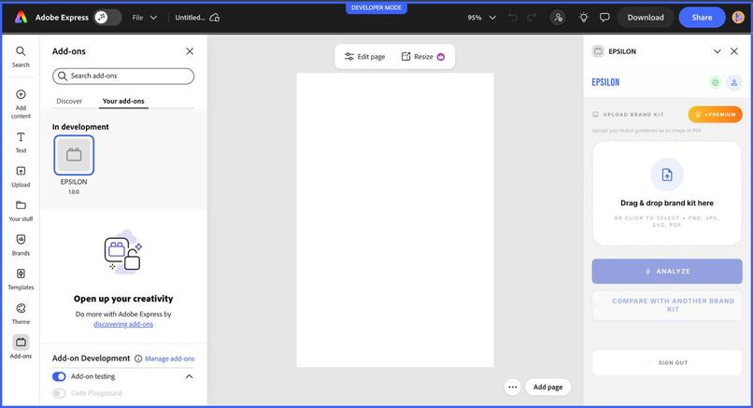Viewport: 753px width, 408px height.
Task: Click the Search add-ons input field
Action: (x=123, y=76)
